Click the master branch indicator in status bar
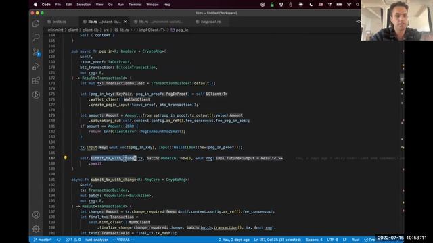 (43, 240)
